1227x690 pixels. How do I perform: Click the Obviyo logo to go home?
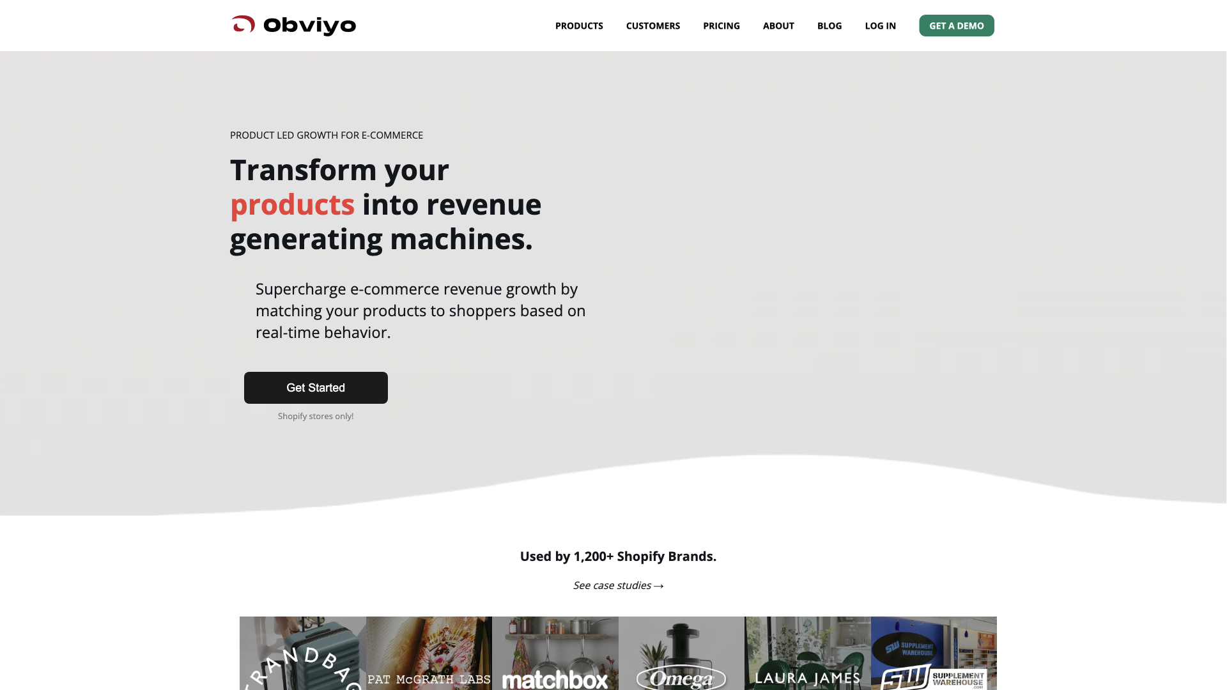pos(293,26)
